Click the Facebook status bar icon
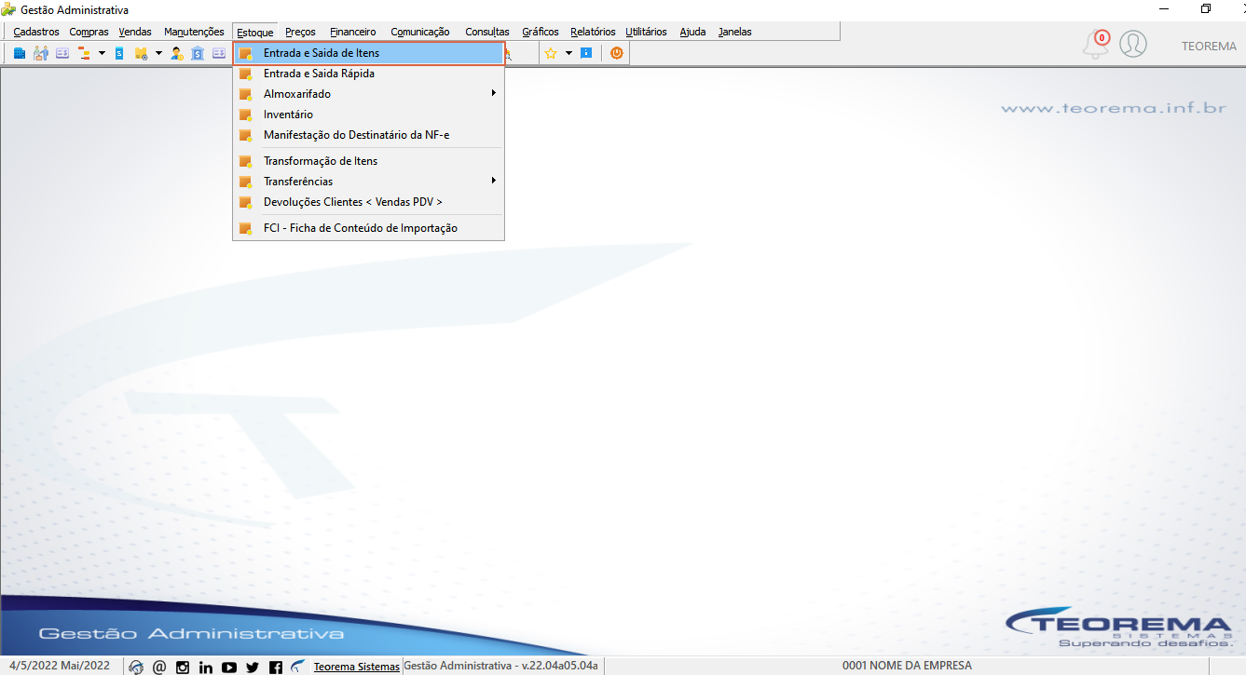1246x675 pixels. pos(276,667)
